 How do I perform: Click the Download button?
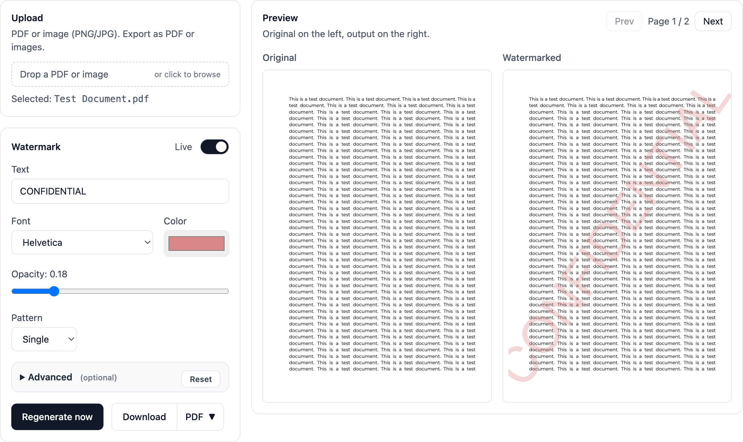click(x=144, y=416)
